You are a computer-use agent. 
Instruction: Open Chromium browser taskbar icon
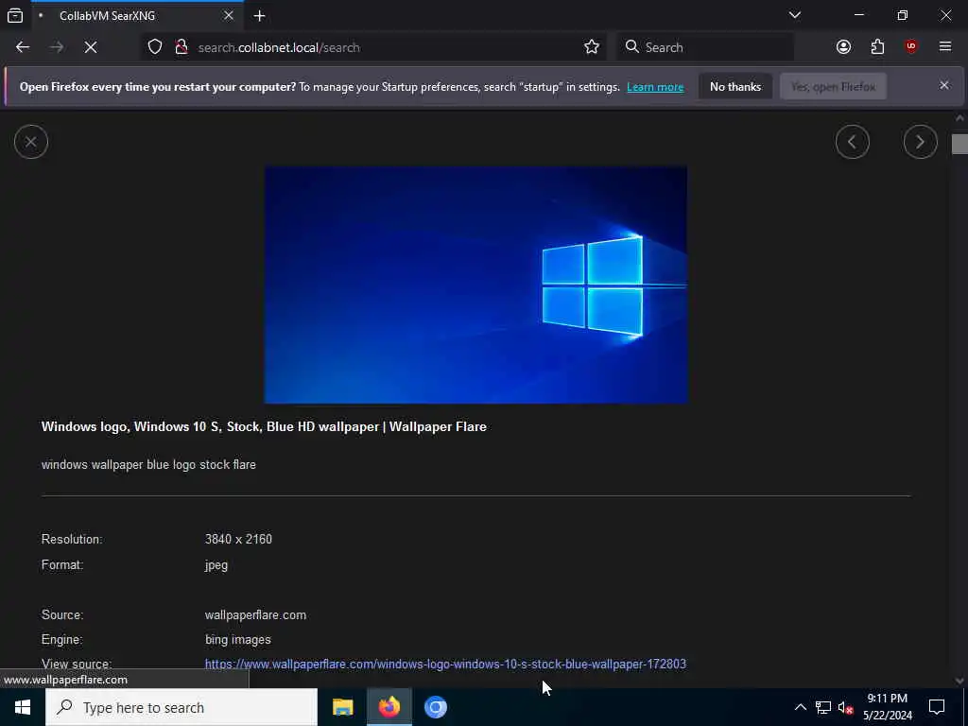tap(435, 707)
